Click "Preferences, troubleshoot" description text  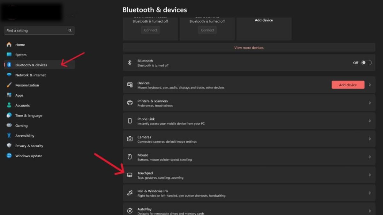[x=155, y=105]
